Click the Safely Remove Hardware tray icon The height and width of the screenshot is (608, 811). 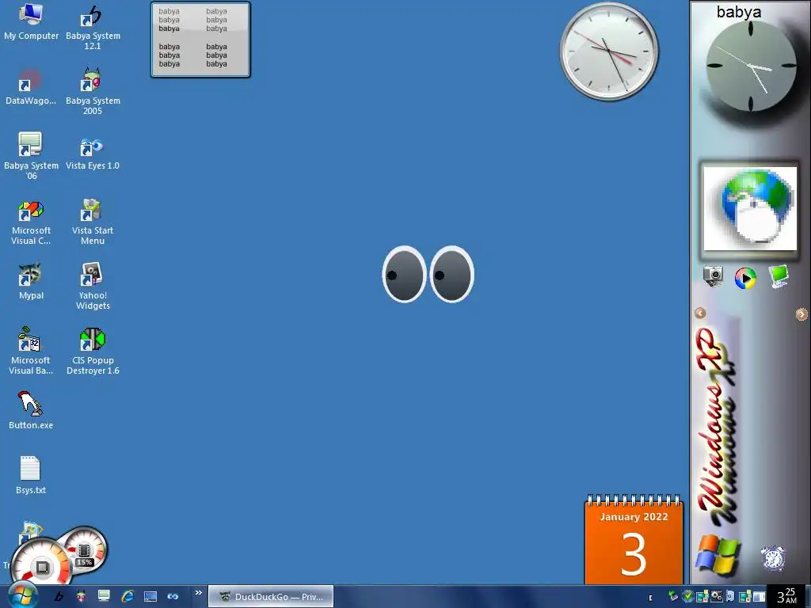coord(673,596)
